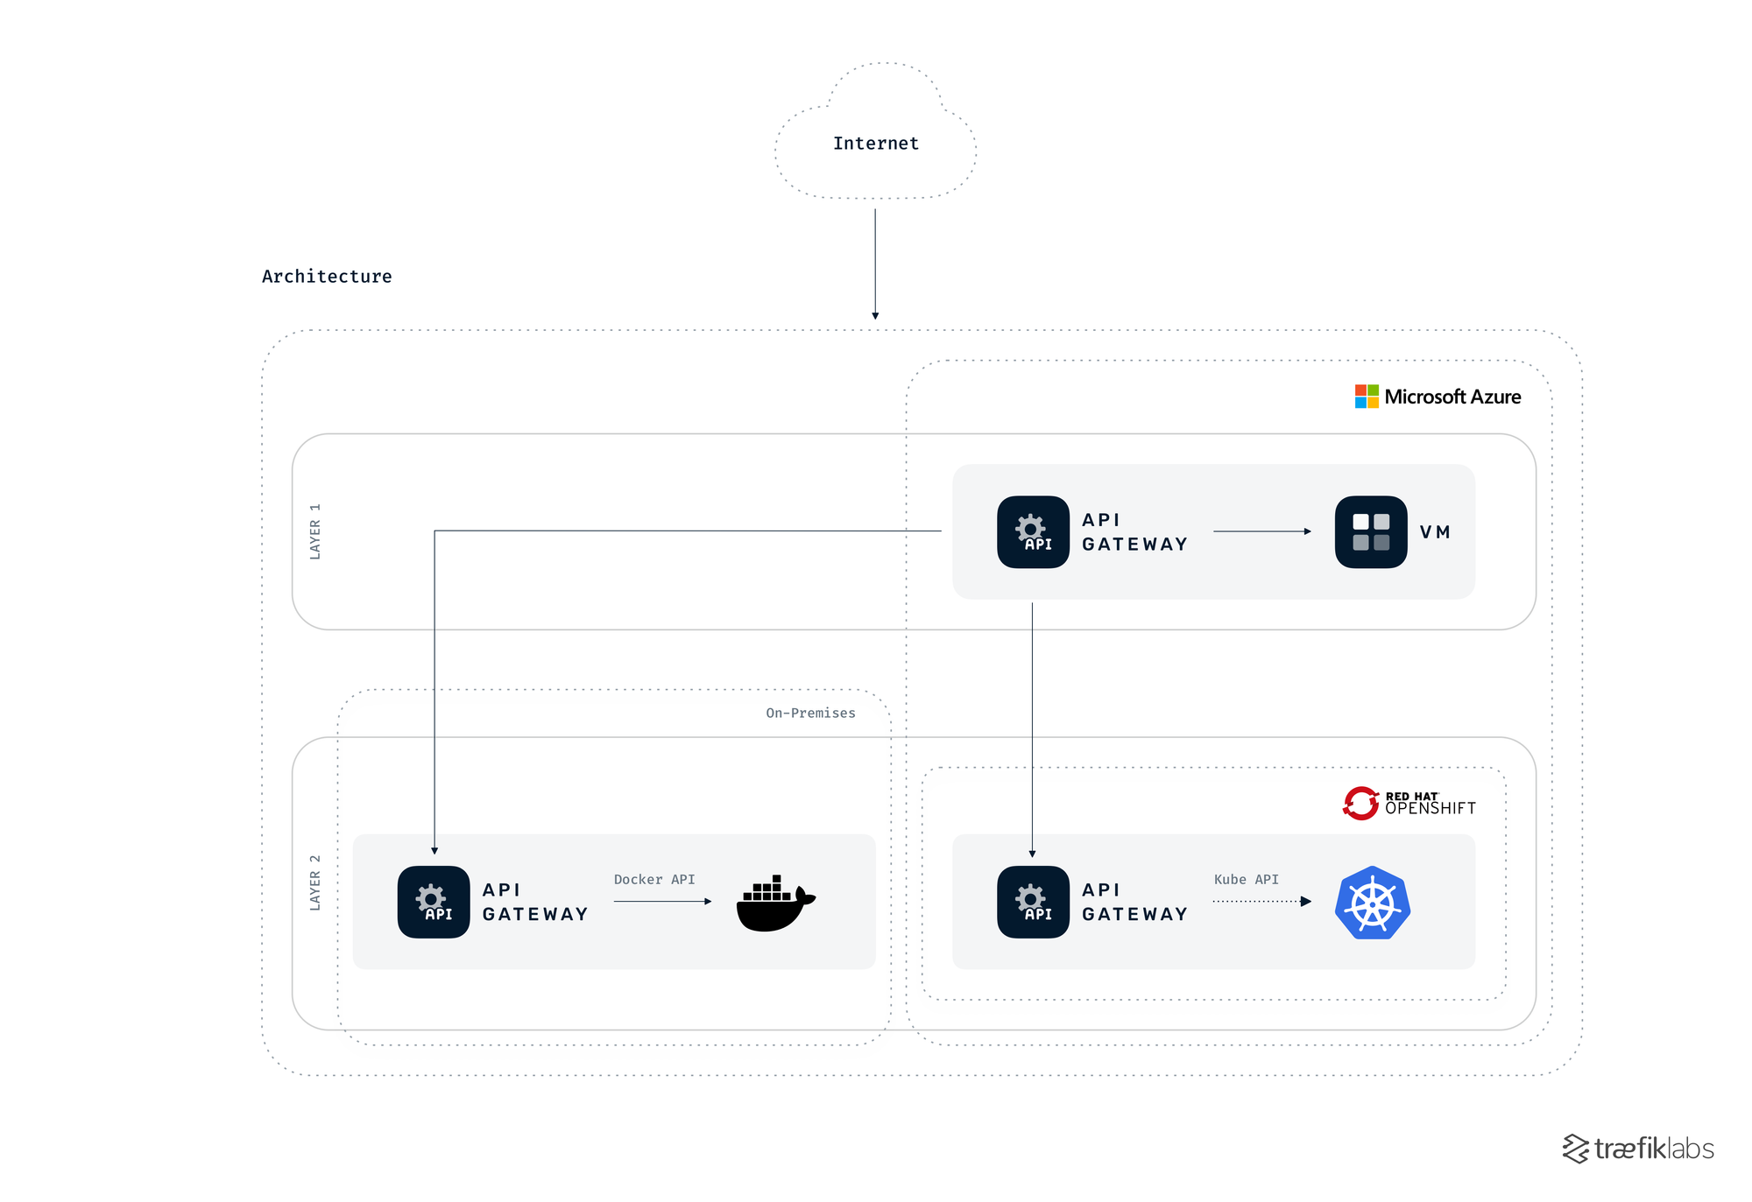1752x1202 pixels.
Task: Select the LAYER 1 sidebar label
Action: (315, 531)
